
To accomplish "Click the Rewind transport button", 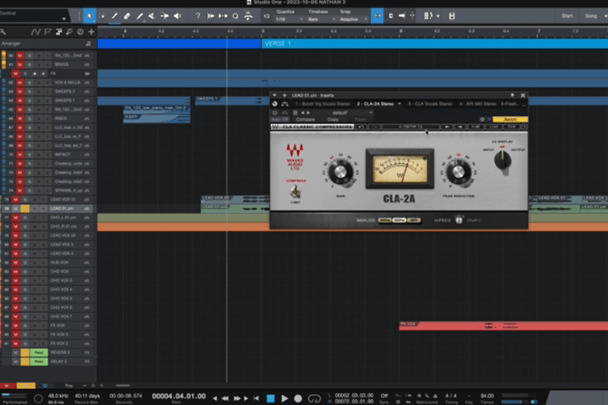I will click(x=225, y=398).
